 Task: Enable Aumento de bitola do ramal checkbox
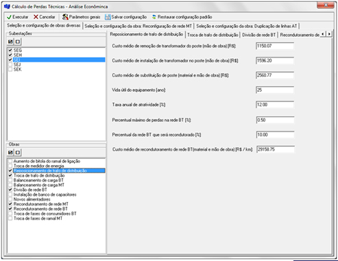(x=10, y=161)
